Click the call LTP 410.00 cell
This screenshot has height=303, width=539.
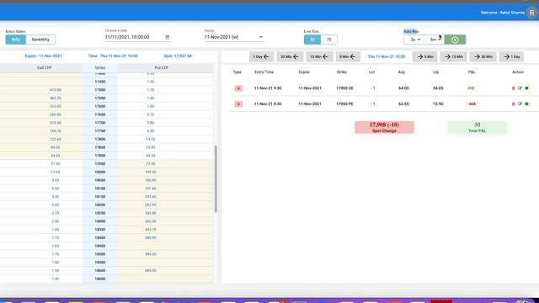[56, 90]
